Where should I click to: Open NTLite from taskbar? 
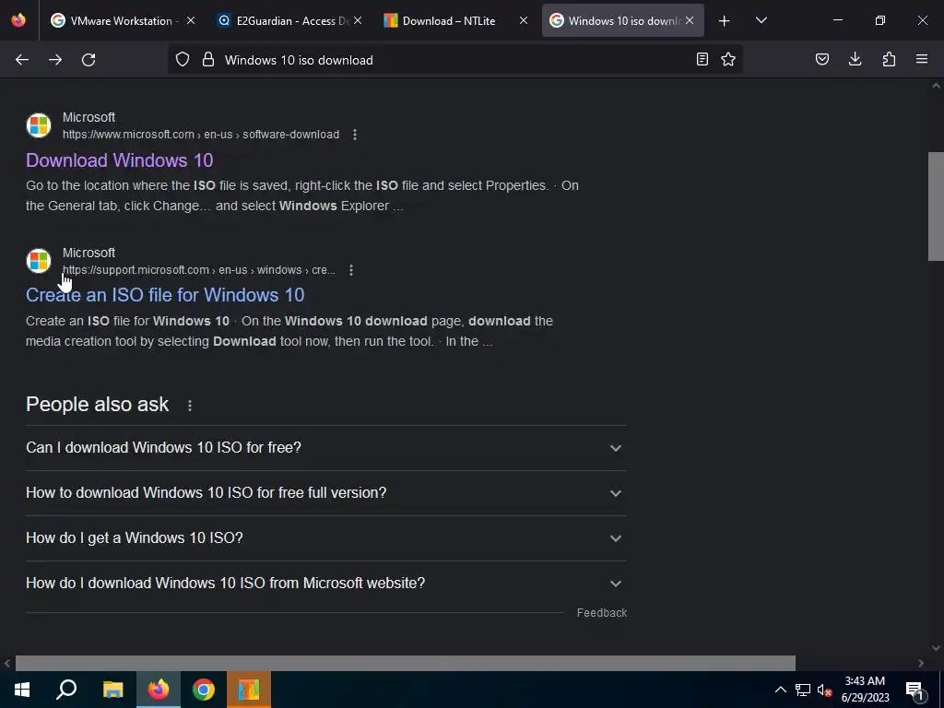[x=249, y=690]
